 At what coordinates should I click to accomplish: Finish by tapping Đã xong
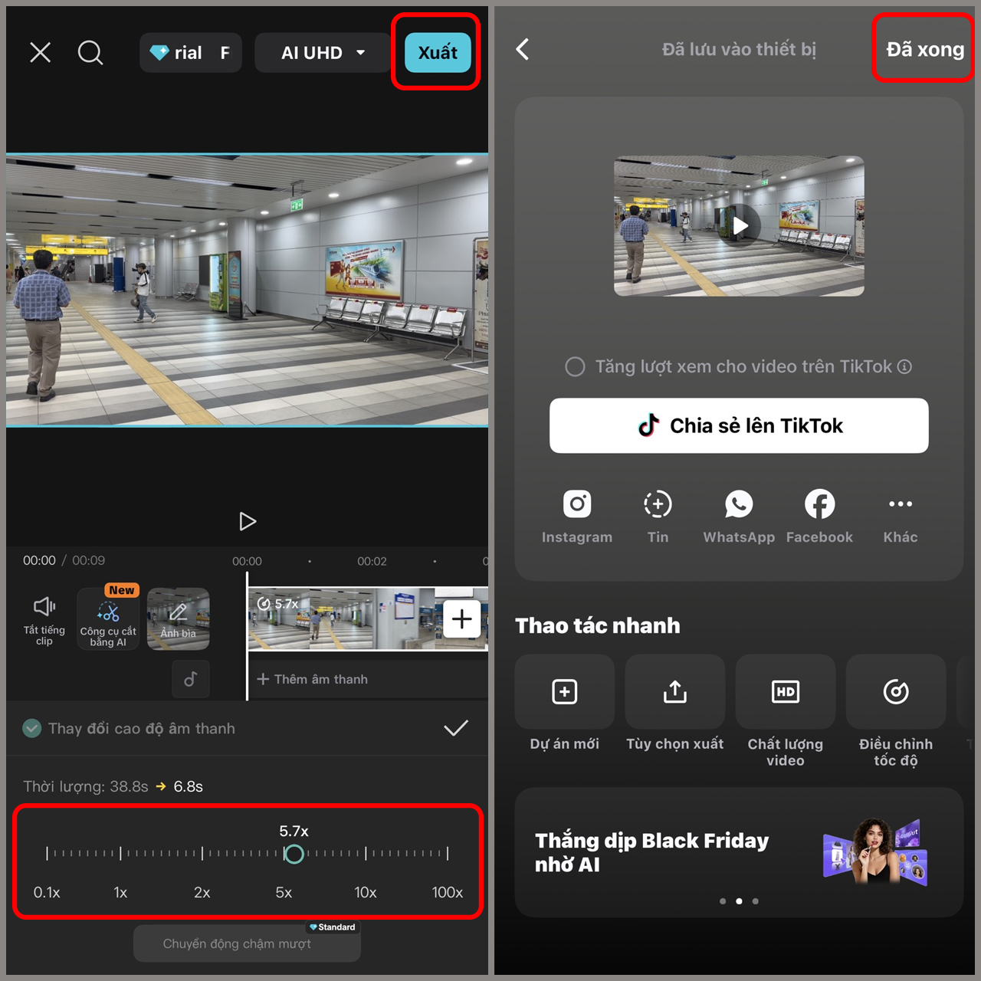pos(923,48)
